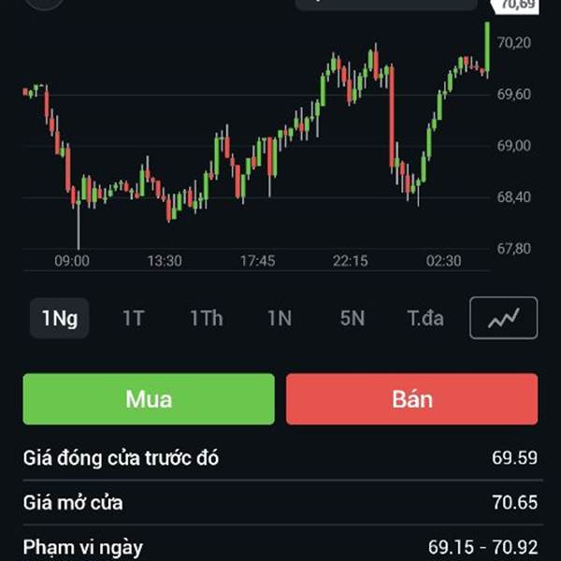Tap the red Bán sell button

click(411, 399)
